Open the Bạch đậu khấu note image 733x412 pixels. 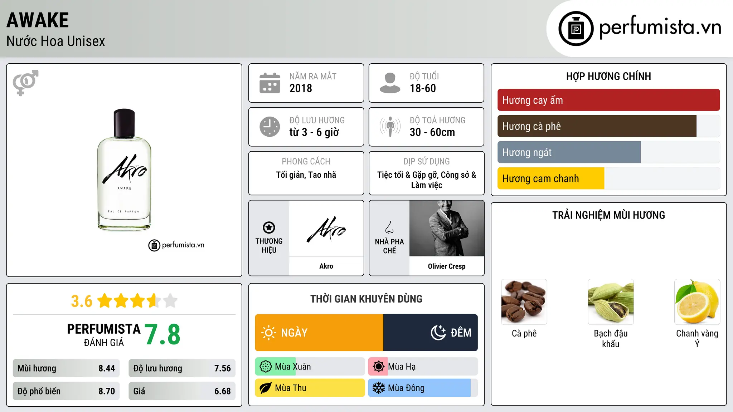[x=611, y=302]
